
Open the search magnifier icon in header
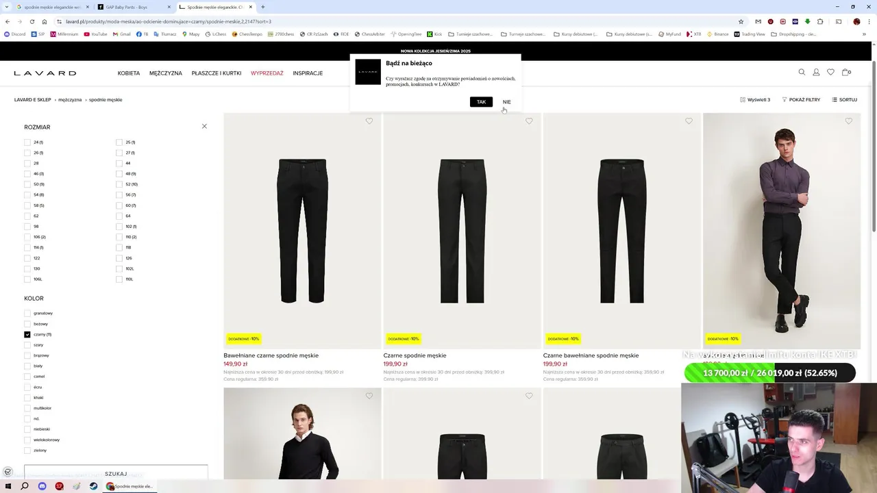click(802, 72)
